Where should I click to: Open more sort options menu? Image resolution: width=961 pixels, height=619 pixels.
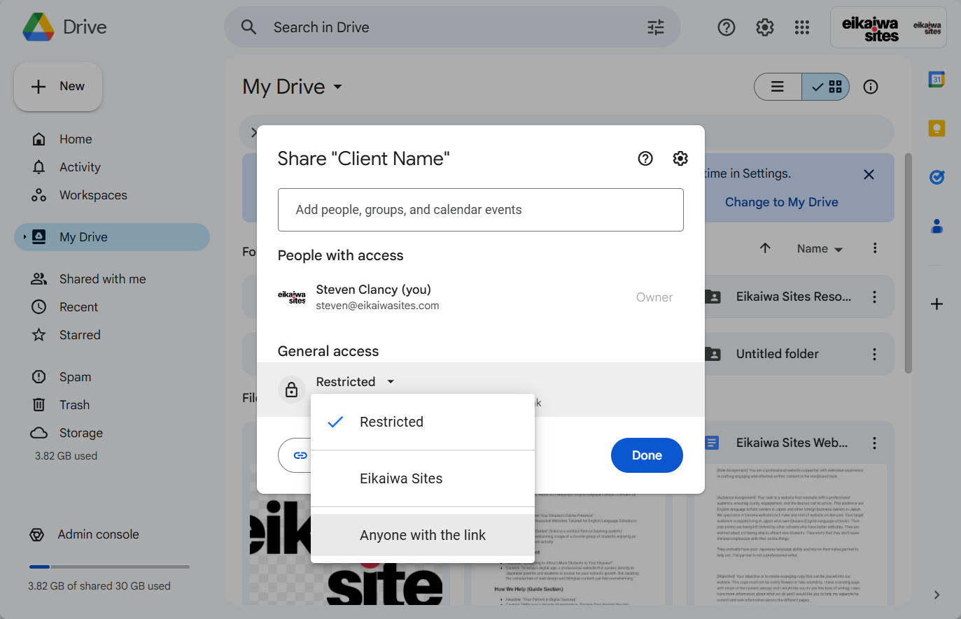tap(875, 248)
